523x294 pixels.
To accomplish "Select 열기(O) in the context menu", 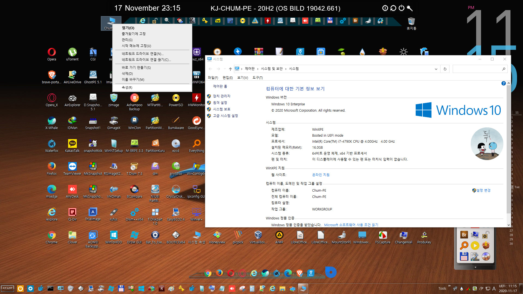I will (x=152, y=28).
